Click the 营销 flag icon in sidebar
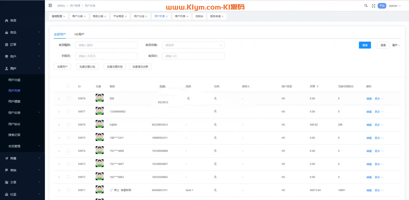The width and height of the screenshot is (409, 200). click(6, 170)
